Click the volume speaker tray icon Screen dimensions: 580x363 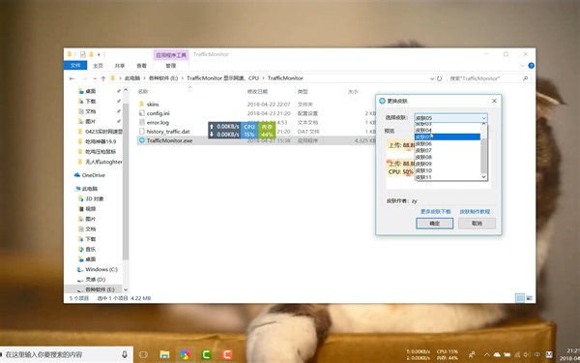click(x=527, y=355)
